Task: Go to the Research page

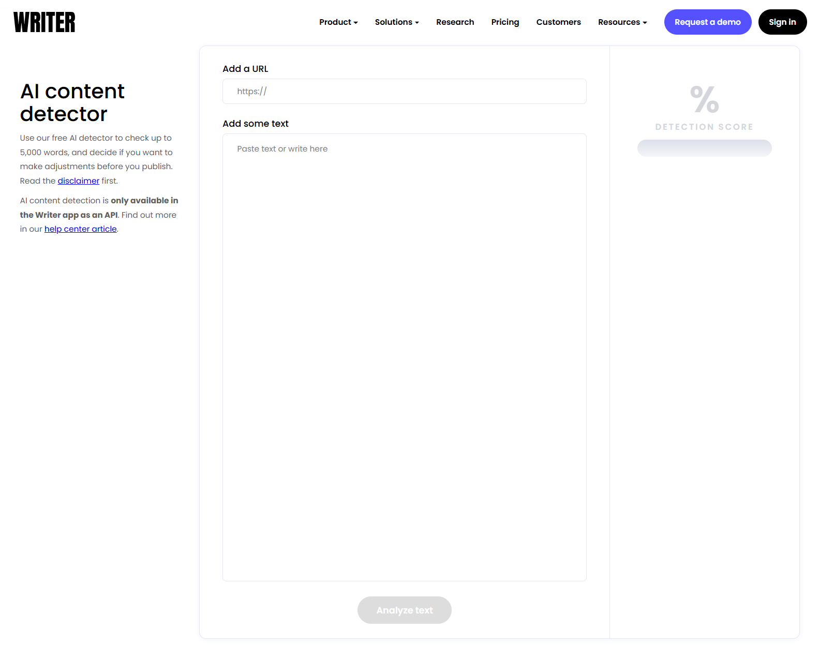Action: click(x=455, y=22)
